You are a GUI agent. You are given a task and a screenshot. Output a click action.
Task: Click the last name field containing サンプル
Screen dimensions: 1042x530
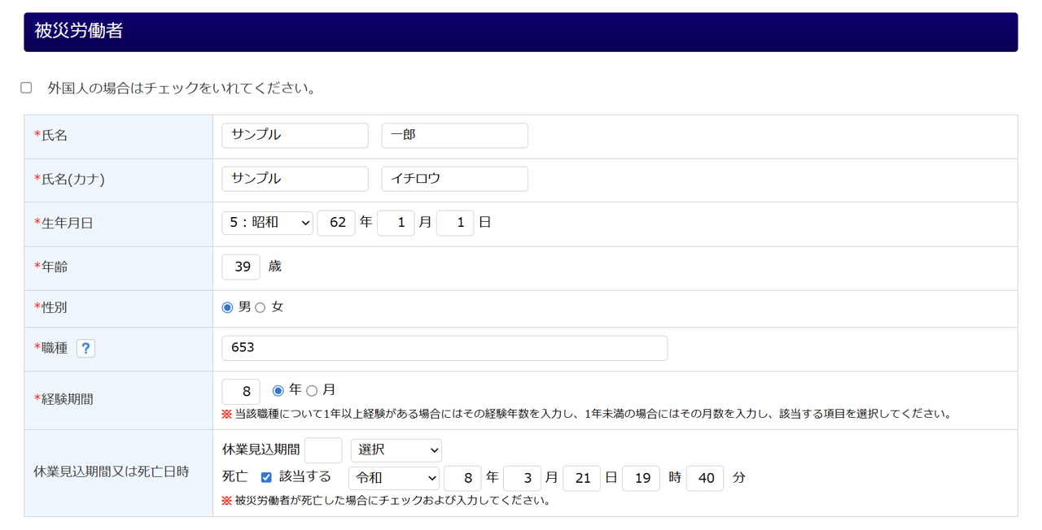[295, 135]
